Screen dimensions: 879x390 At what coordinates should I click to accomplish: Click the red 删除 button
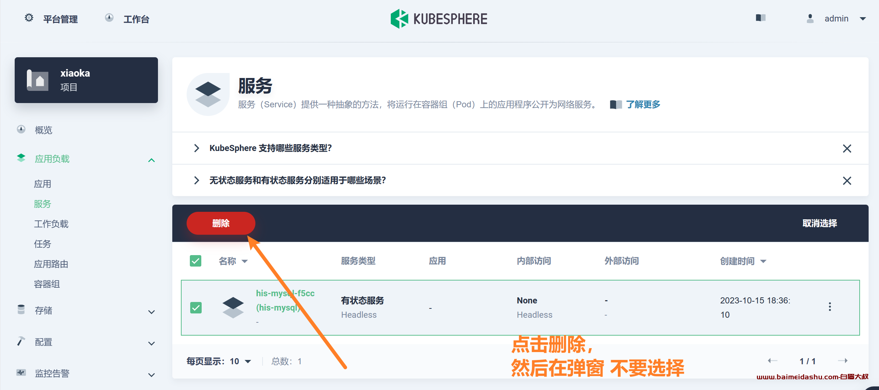[x=221, y=223]
